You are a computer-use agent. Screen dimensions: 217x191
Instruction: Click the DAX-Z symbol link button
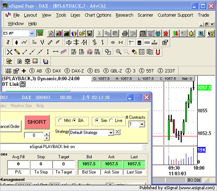pos(74,71)
